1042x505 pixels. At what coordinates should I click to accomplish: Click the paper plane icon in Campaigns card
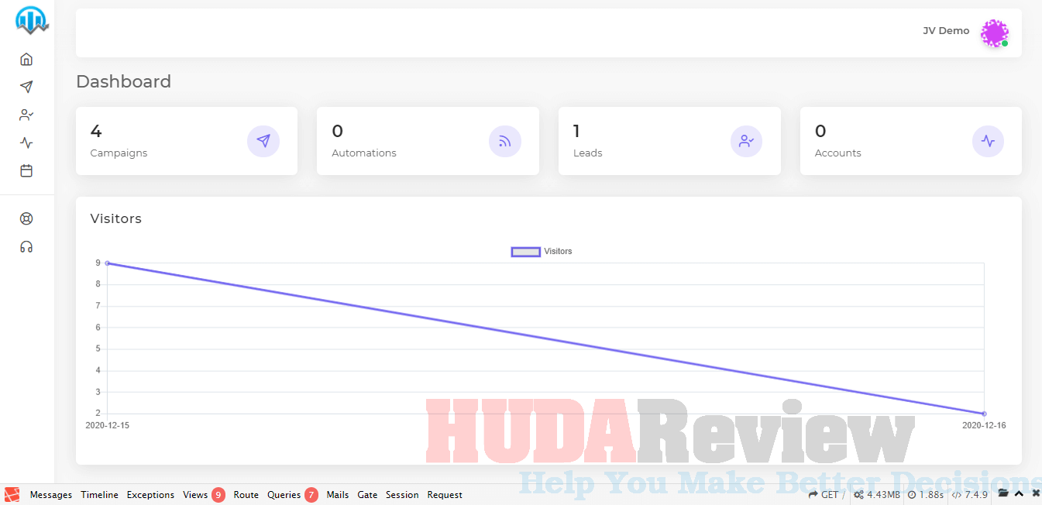263,141
